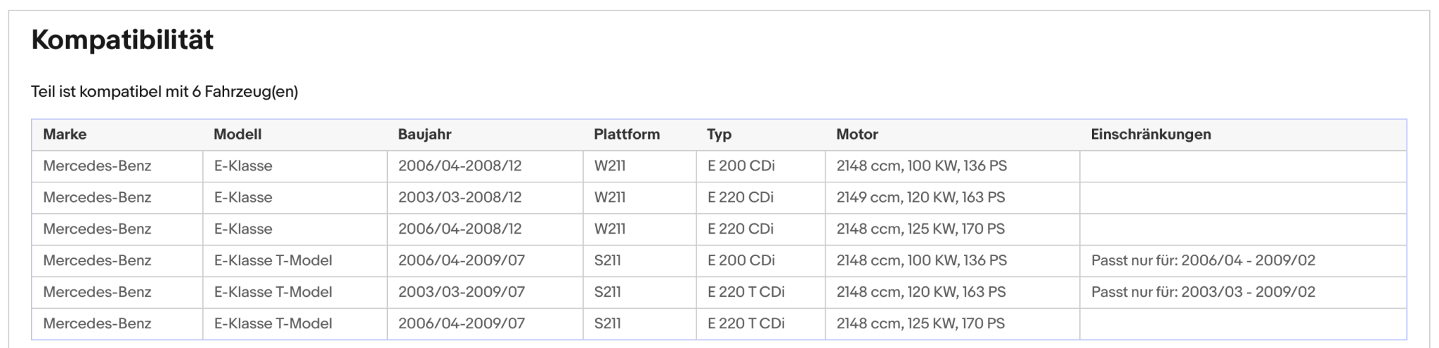This screenshot has height=348, width=1439.
Task: Click '2006/04-2008/12' in the 170 PS row
Action: coord(460,229)
